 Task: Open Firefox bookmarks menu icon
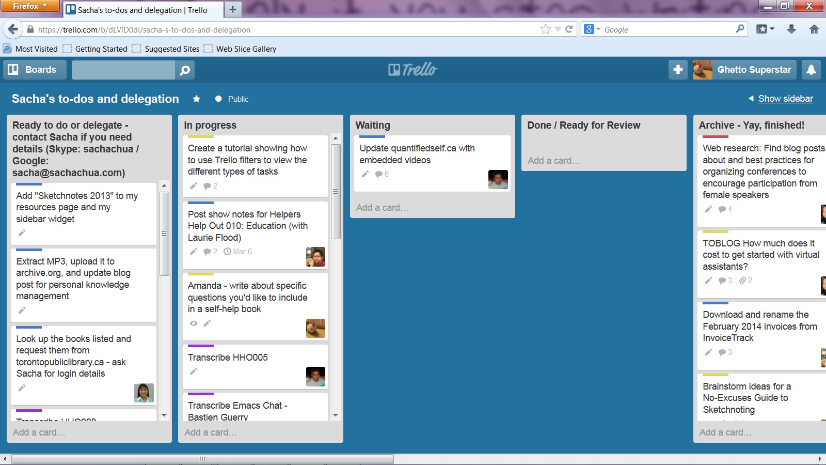(765, 29)
